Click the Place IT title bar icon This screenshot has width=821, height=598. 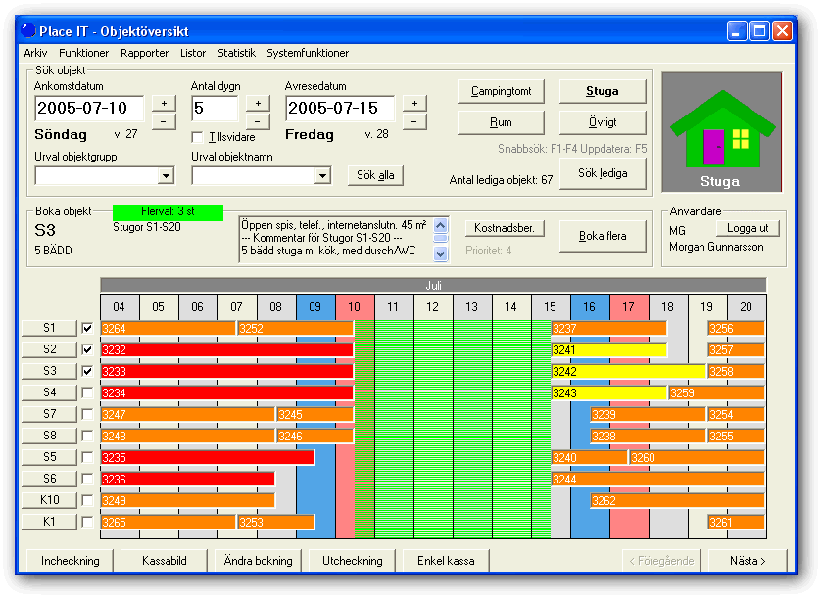click(x=28, y=31)
